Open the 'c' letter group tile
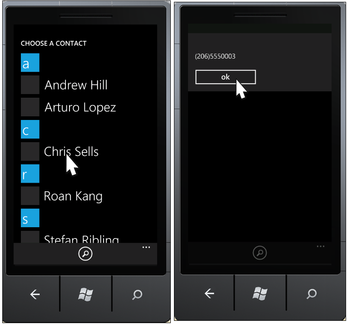Image resolution: width=347 pixels, height=324 pixels. [30, 130]
